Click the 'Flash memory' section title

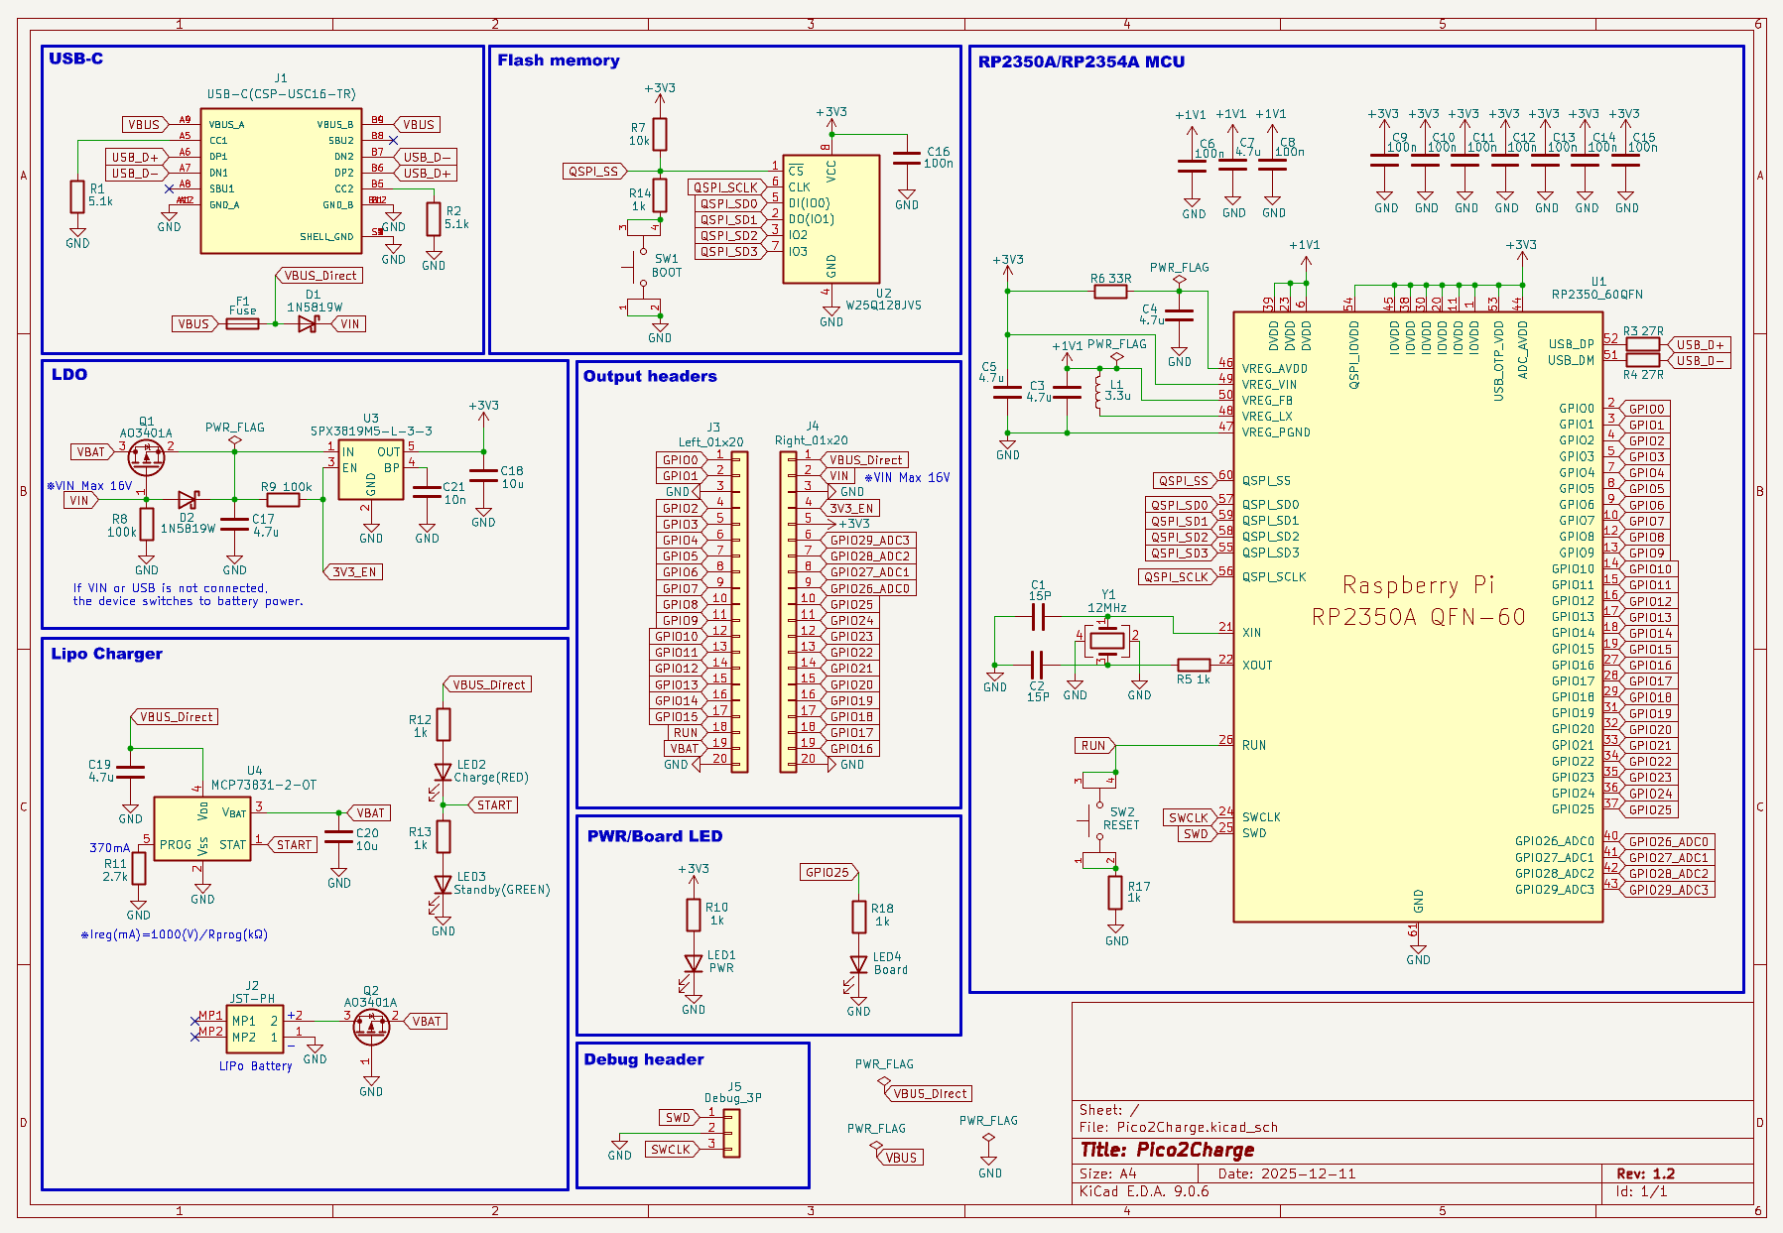point(558,61)
